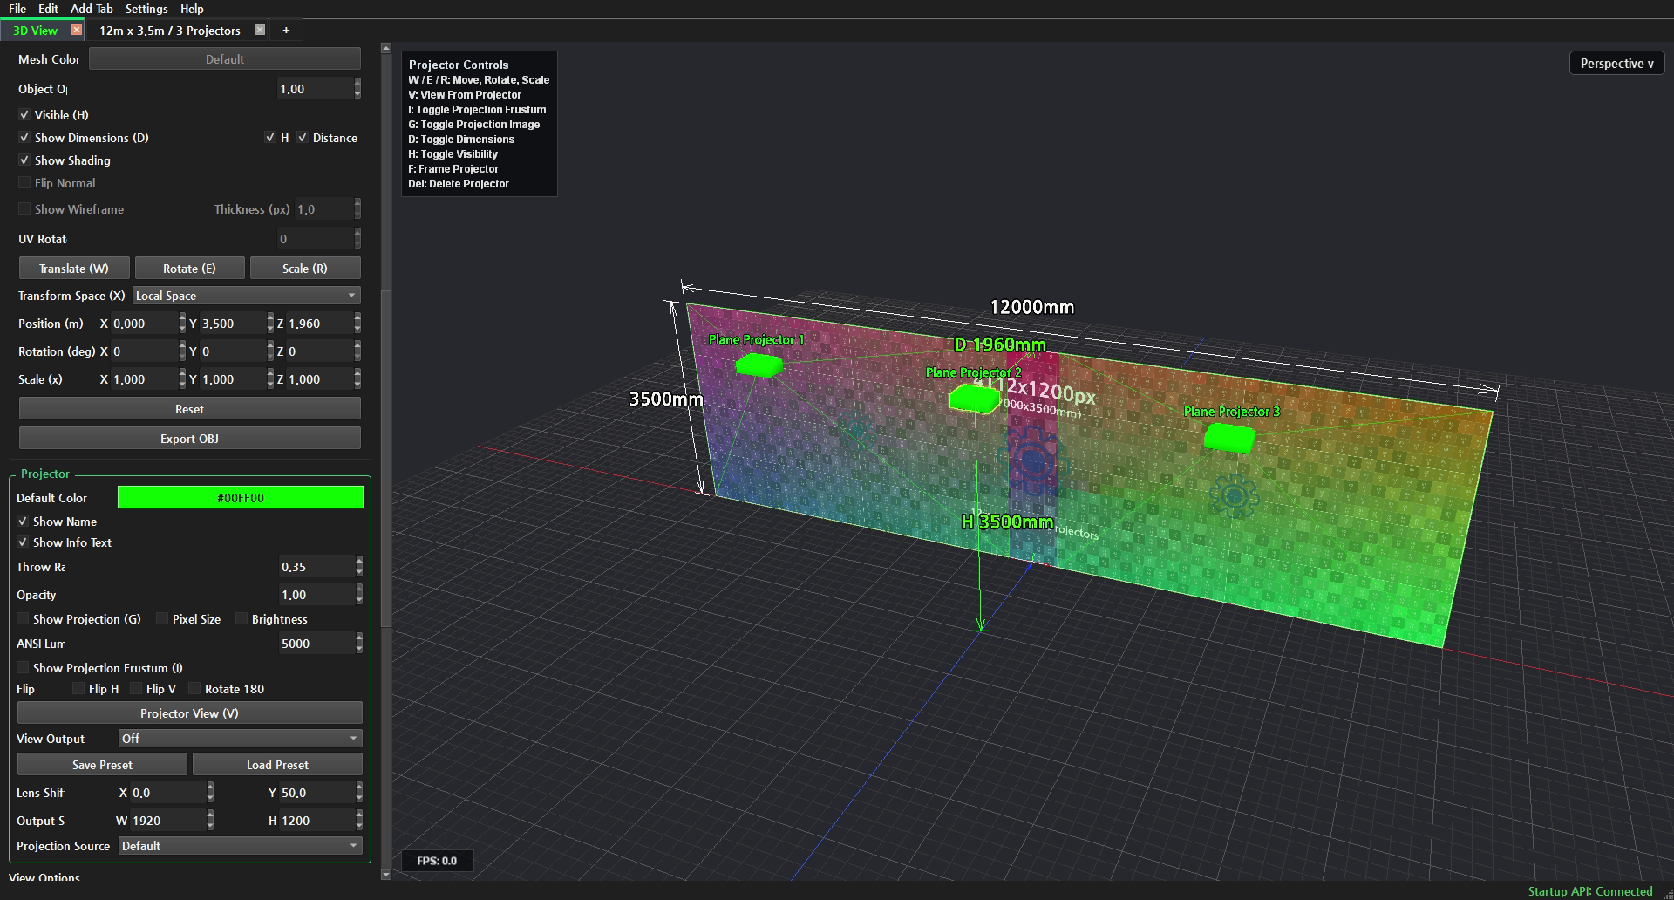Close the 3D View tab
1674x900 pixels.
tap(77, 30)
